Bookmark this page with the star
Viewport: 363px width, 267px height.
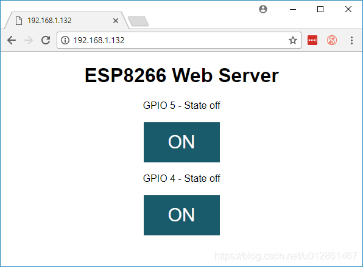[x=293, y=40]
